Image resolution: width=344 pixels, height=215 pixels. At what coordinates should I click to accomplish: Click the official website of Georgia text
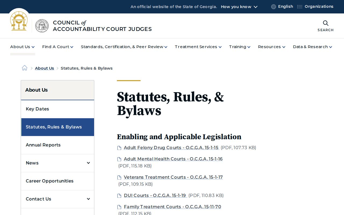[174, 7]
